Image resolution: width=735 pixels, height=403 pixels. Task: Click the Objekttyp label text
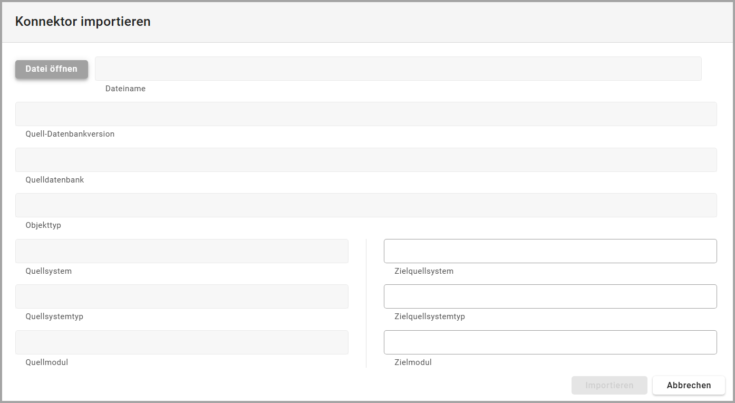43,225
